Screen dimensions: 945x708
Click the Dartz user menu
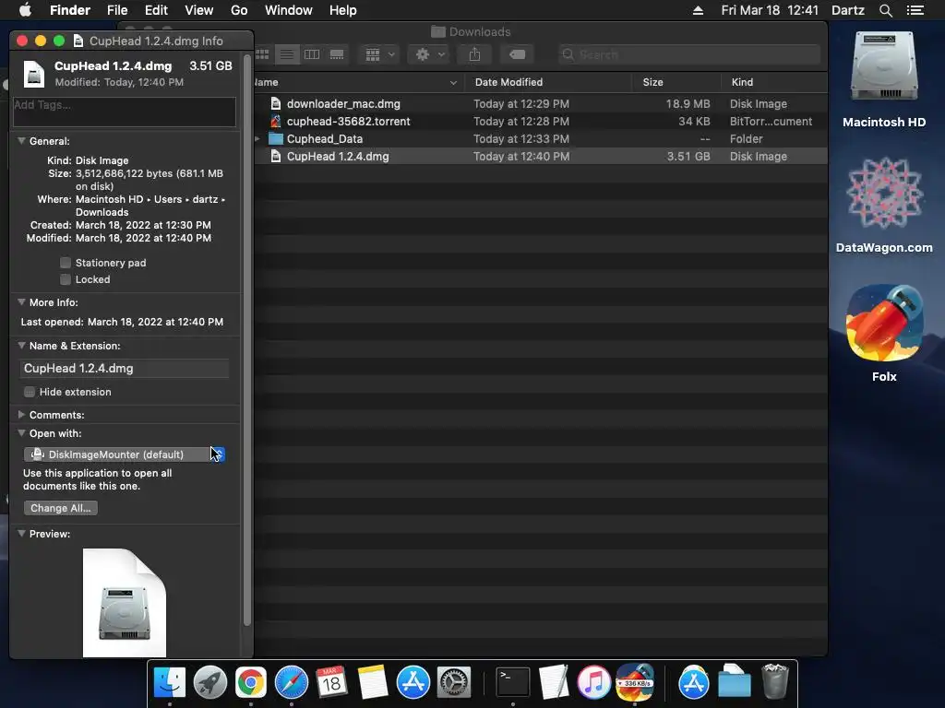click(848, 10)
